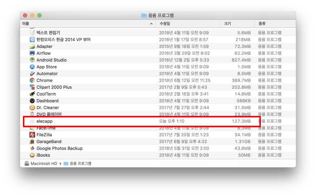The image size is (316, 196).
Task: Click the 14.6MB size of CoolTerm
Action: [243, 94]
